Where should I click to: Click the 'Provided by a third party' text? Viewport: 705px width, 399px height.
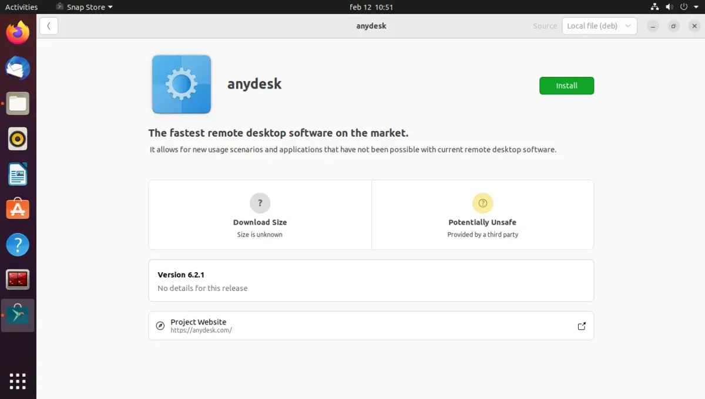coord(482,235)
